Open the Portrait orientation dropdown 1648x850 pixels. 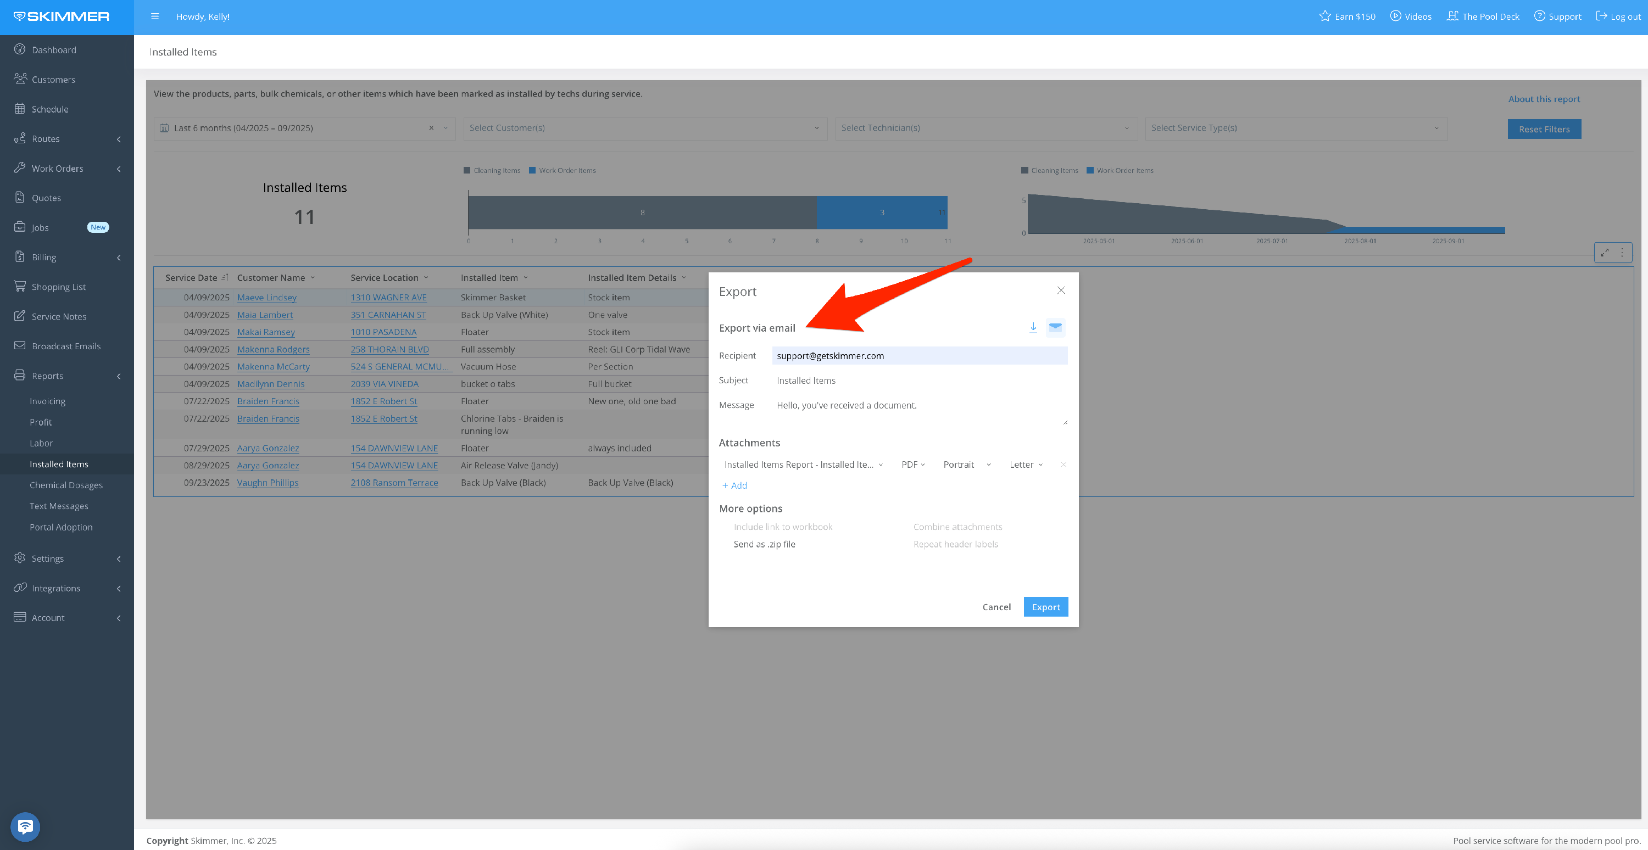[x=966, y=465]
